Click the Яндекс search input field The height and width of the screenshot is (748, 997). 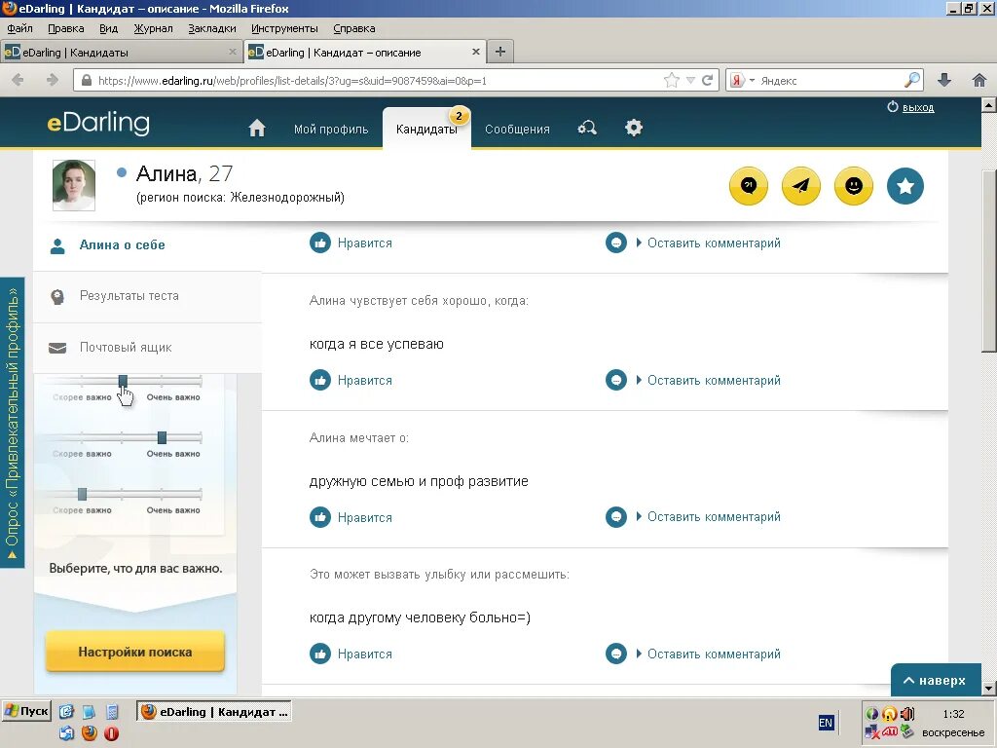pyautogui.click(x=830, y=81)
